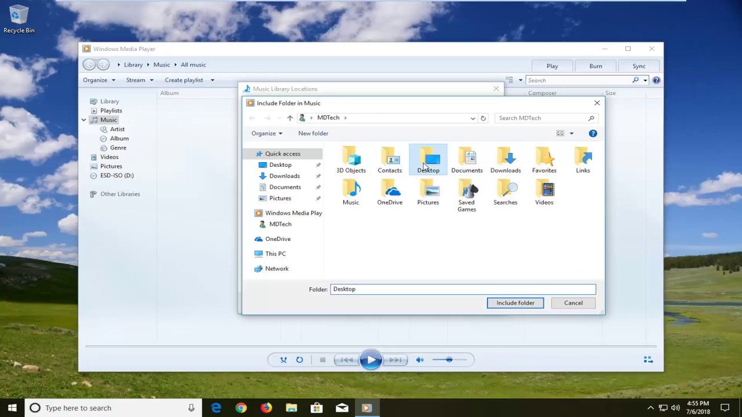Screen dimensions: 742x417
Task: Click All music in the breadcrumb
Action: (x=193, y=65)
